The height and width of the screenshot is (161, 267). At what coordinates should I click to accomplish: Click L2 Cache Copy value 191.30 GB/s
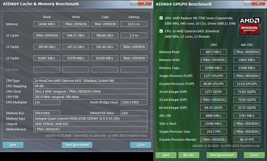click(x=105, y=47)
